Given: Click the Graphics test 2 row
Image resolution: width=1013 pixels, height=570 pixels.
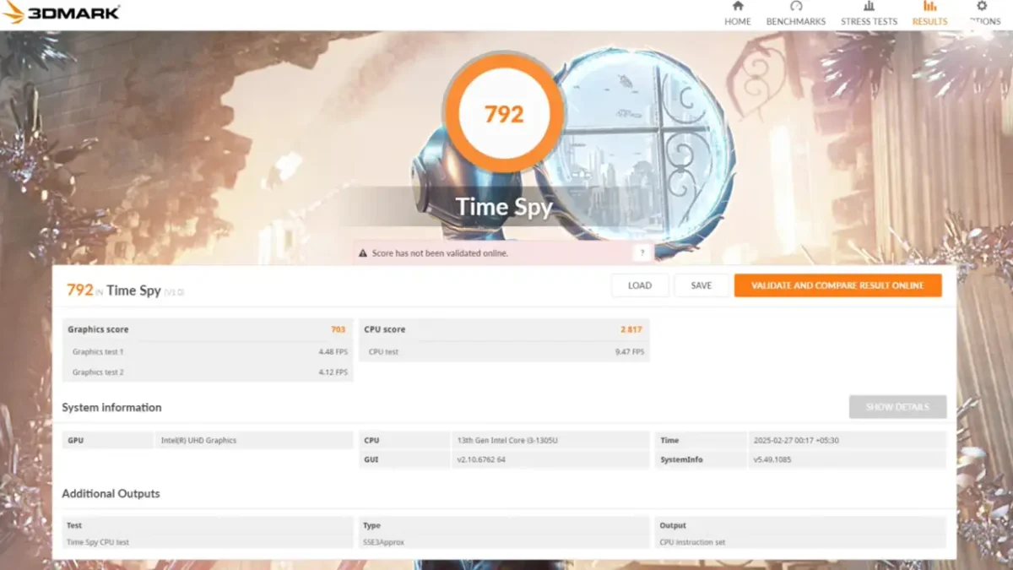Looking at the screenshot, I should point(208,372).
